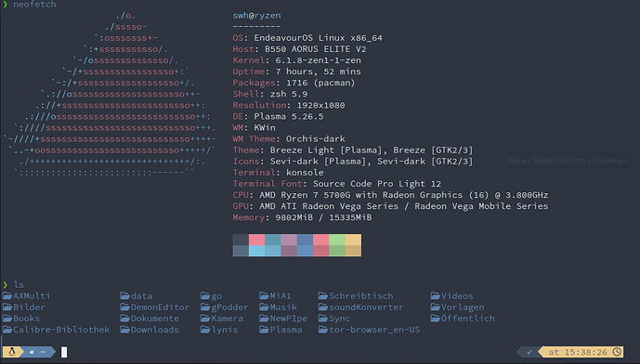Click the "zsh 5.9" shell value
640x364 pixels.
pyautogui.click(x=289, y=94)
